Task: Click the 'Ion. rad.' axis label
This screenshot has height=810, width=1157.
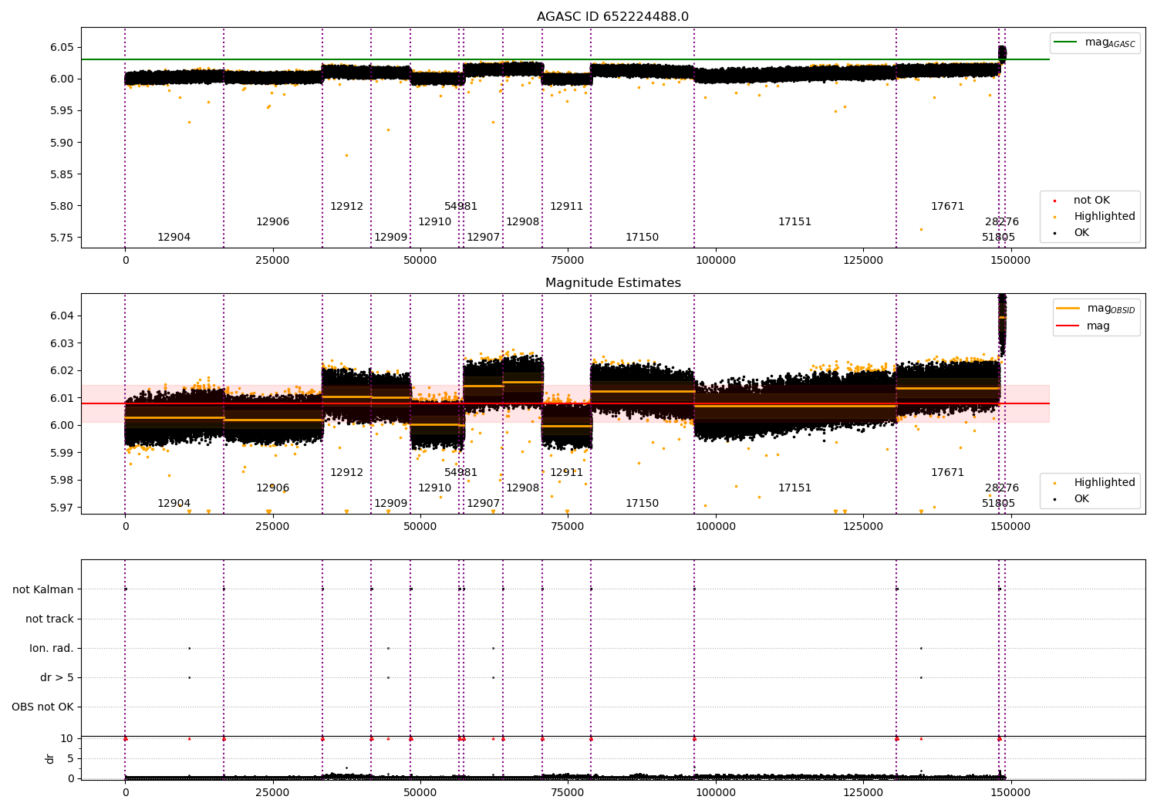Action: [52, 648]
